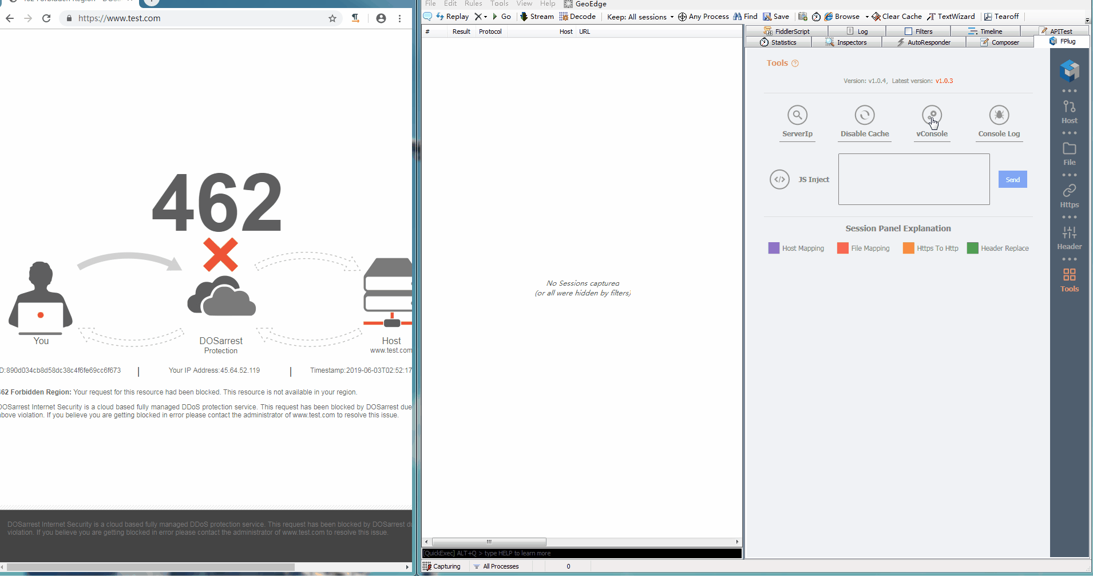Toggle the Decode option in toolbar
Image resolution: width=1093 pixels, height=576 pixels.
click(577, 17)
